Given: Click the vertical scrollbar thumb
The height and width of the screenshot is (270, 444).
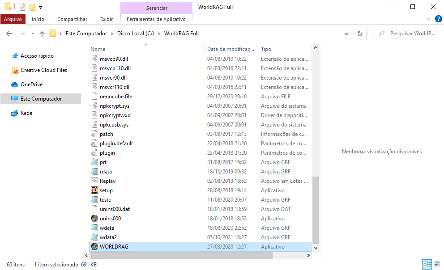Looking at the screenshot, I should (x=316, y=210).
